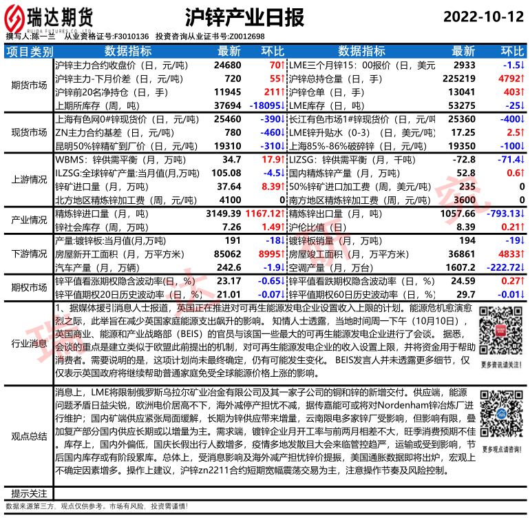
Task: Click the Ruida Futures logo
Action: (x=50, y=18)
